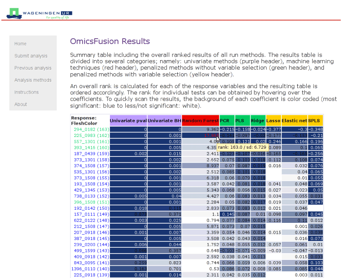Go to Submit analysis page
This screenshot has height=278, width=347.
(x=31, y=56)
